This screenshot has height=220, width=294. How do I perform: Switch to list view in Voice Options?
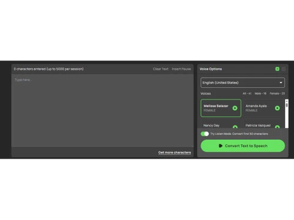[x=283, y=69]
